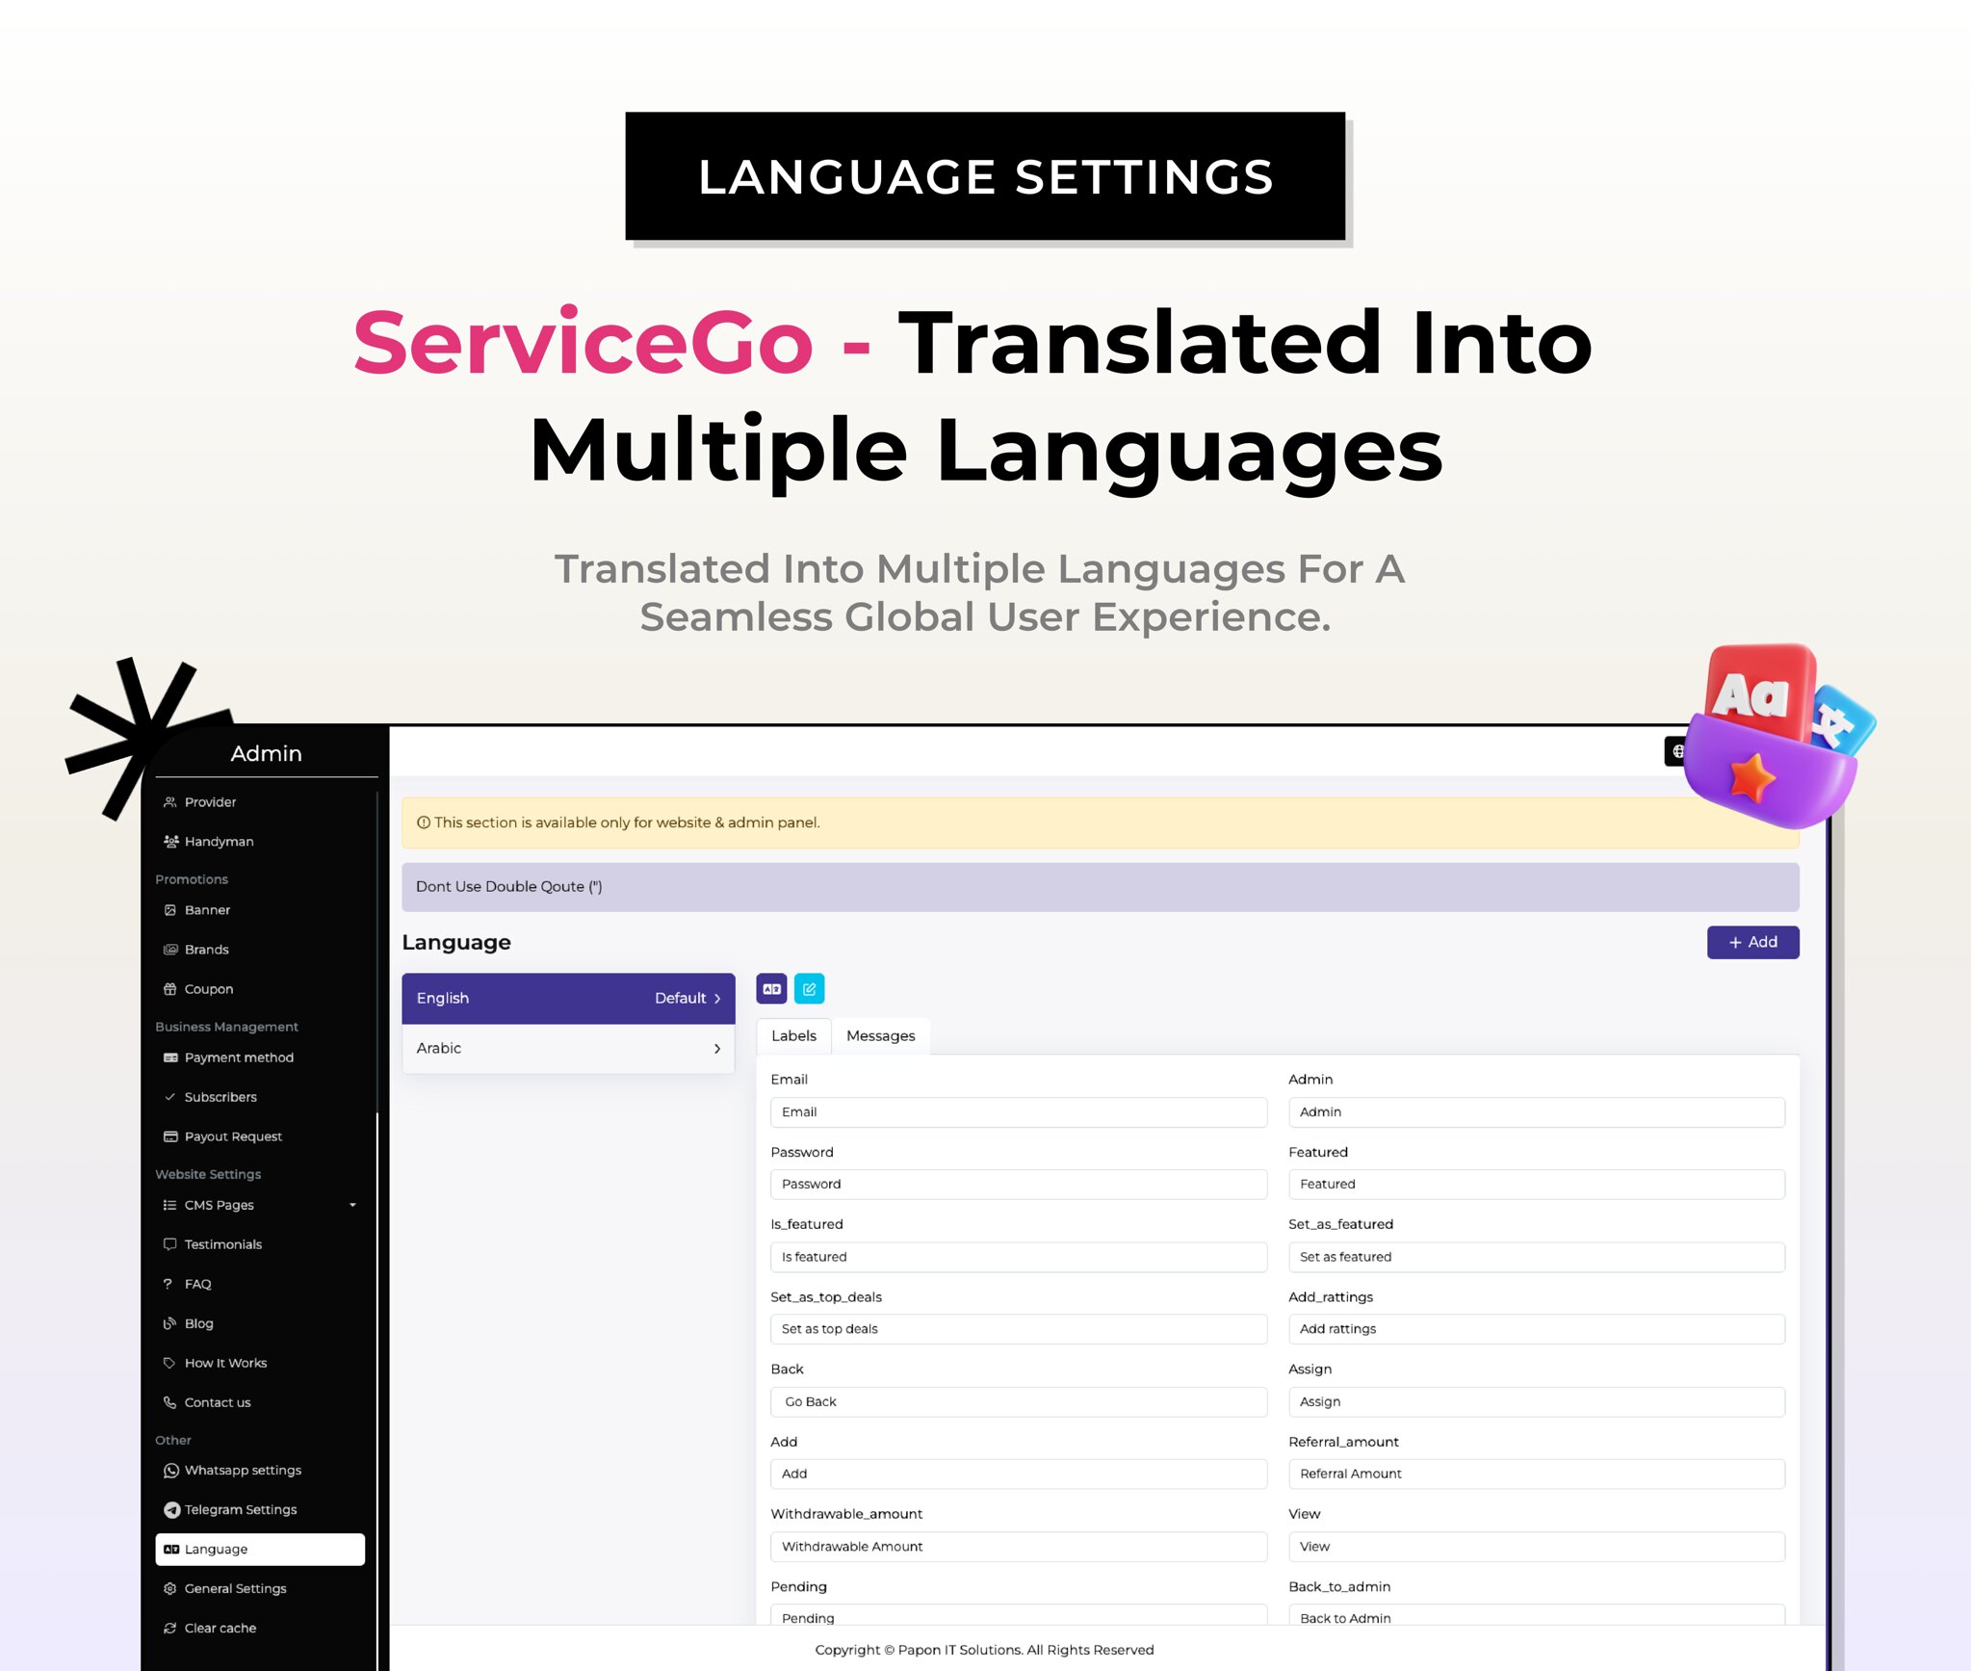Screen dimensions: 1971x1671
Task: Click the Set as top deals input
Action: point(1019,1329)
